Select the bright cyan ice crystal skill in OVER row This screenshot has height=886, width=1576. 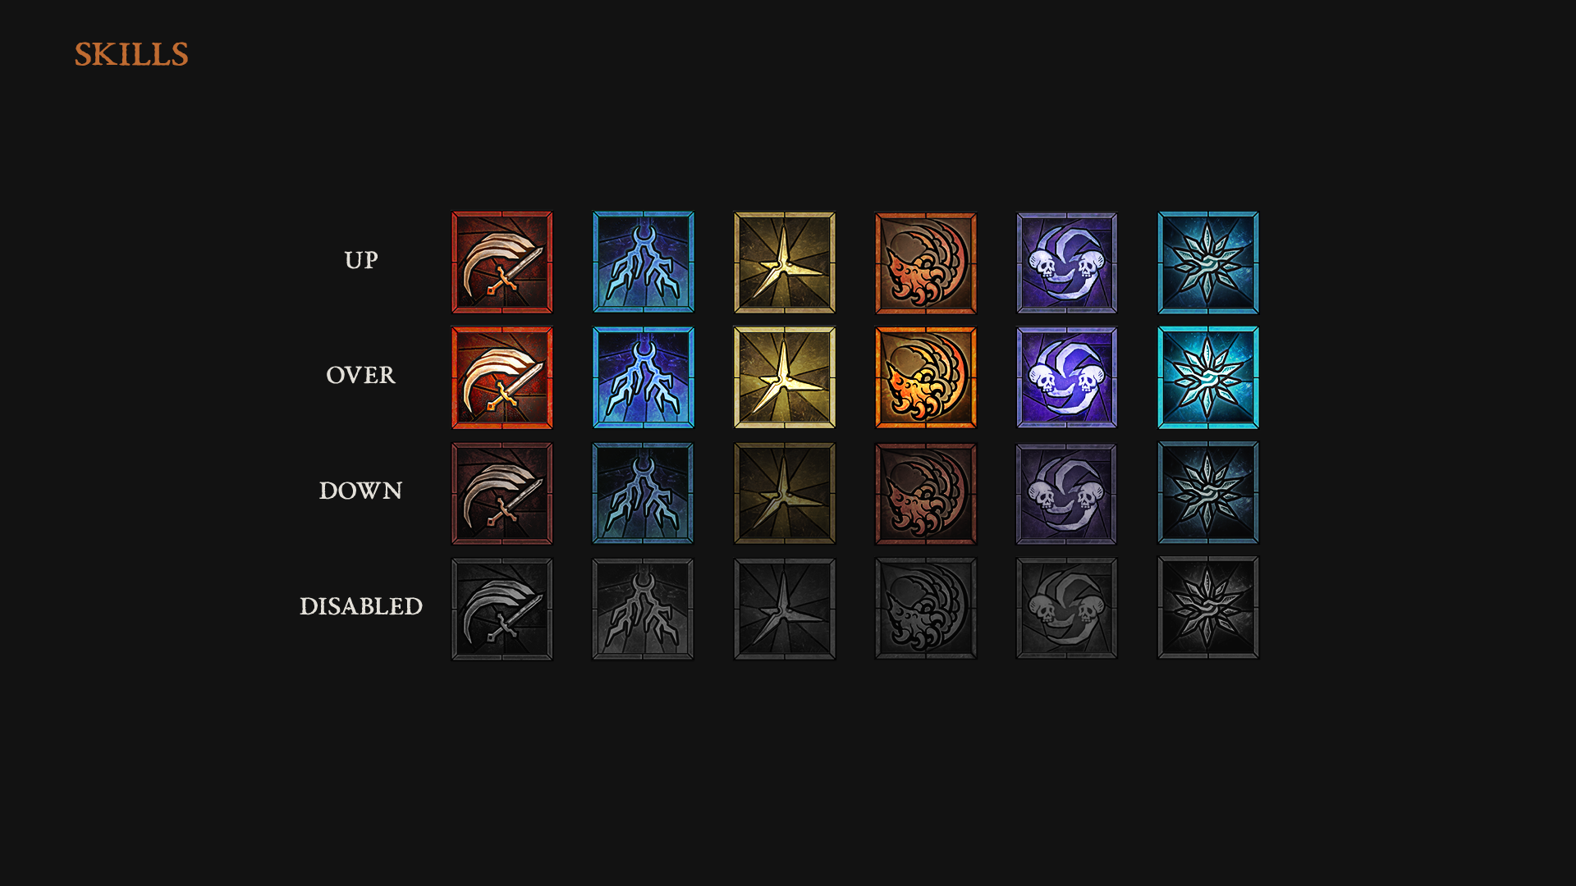coord(1208,377)
